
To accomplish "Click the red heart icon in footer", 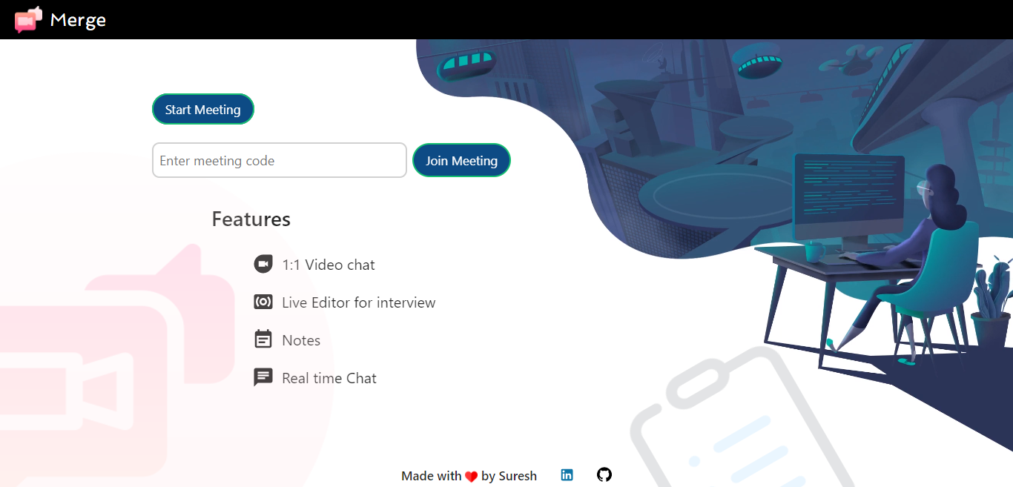I will (471, 477).
